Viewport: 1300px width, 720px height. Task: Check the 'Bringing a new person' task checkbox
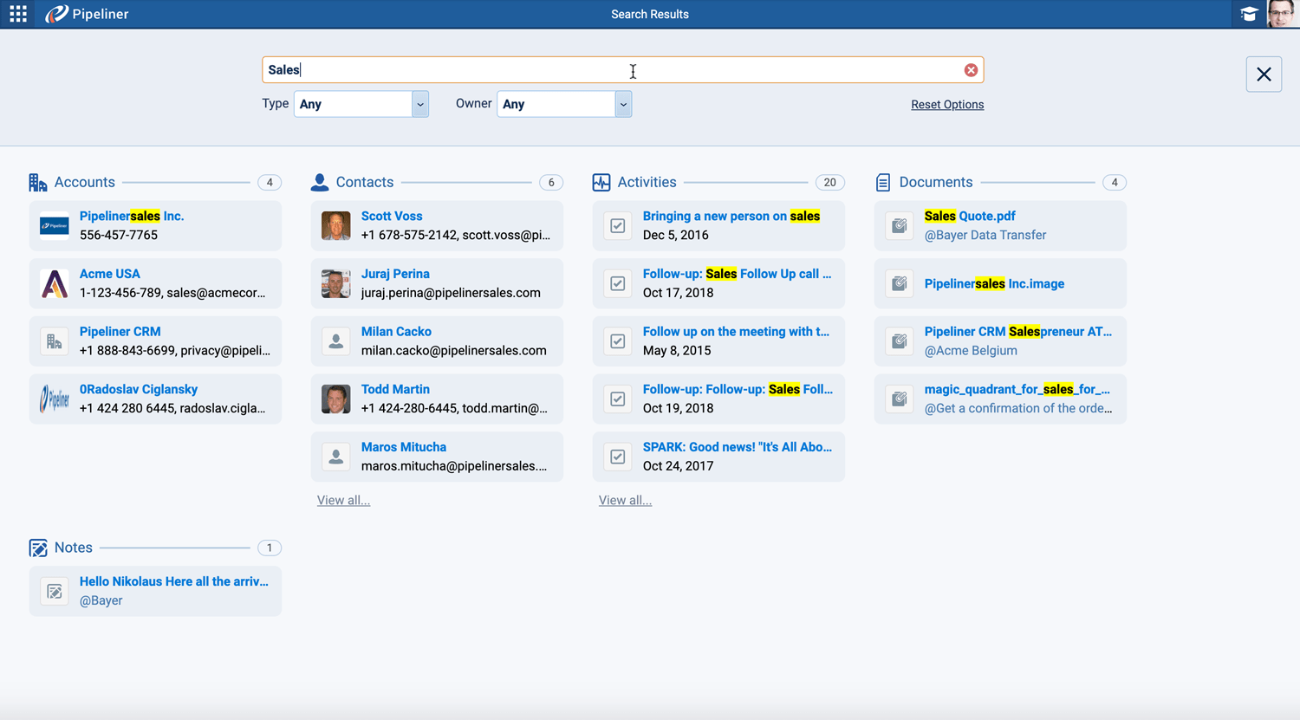point(618,226)
